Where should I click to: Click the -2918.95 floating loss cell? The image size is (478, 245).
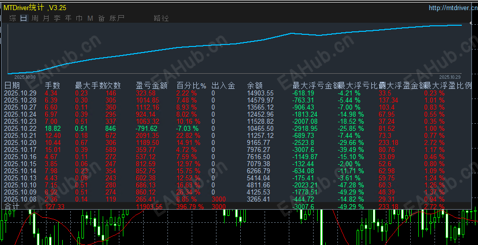point(305,128)
